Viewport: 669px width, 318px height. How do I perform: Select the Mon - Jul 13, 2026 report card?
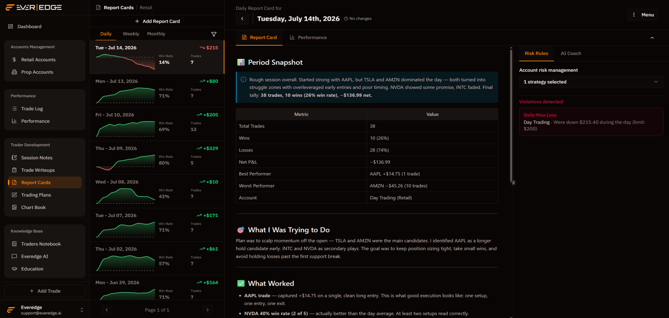[157, 91]
